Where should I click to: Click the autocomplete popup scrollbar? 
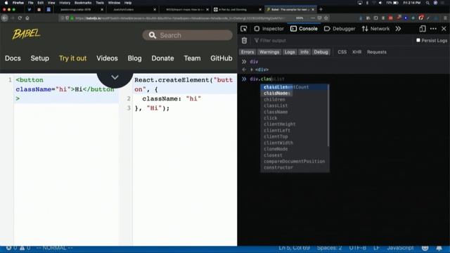[328, 115]
